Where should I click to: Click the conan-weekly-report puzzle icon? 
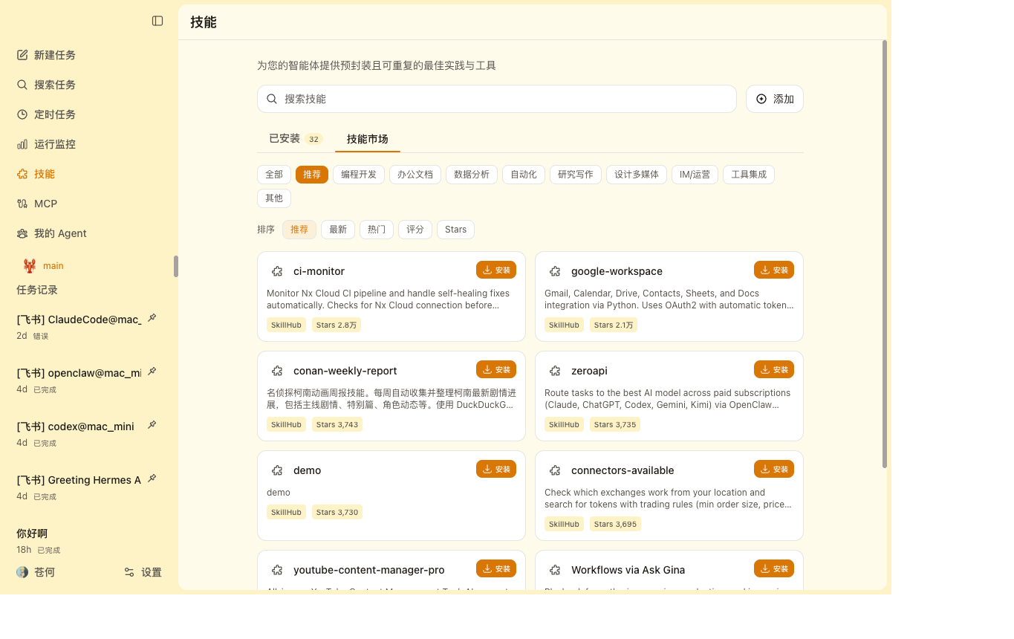(277, 371)
